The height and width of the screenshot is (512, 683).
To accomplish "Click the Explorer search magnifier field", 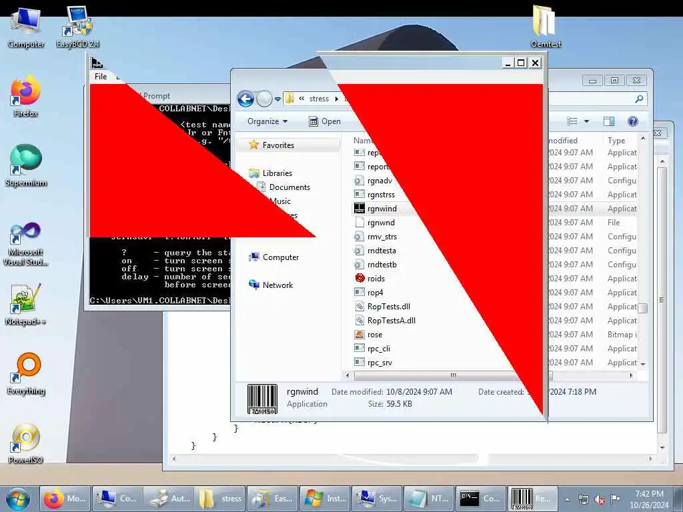I will point(638,99).
